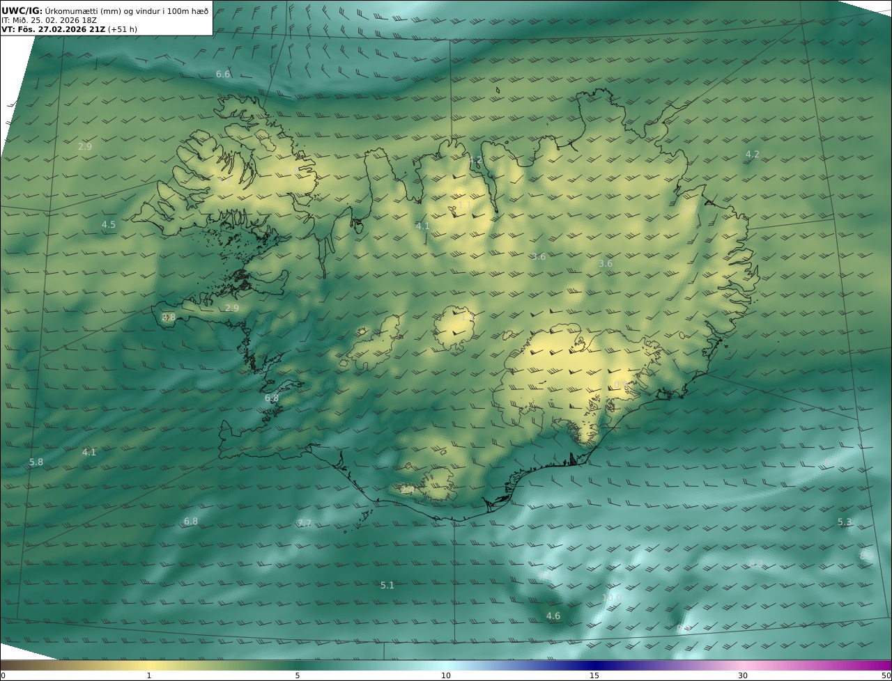Click the 6.8 value on the Reykjanes area coast
Viewport: 892px width, 681px height.
click(272, 398)
